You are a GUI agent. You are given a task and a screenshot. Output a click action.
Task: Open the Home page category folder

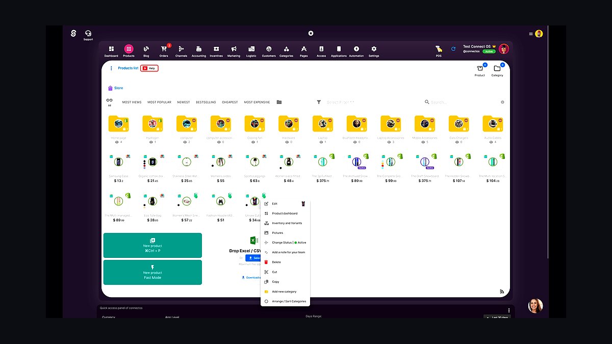(x=119, y=123)
